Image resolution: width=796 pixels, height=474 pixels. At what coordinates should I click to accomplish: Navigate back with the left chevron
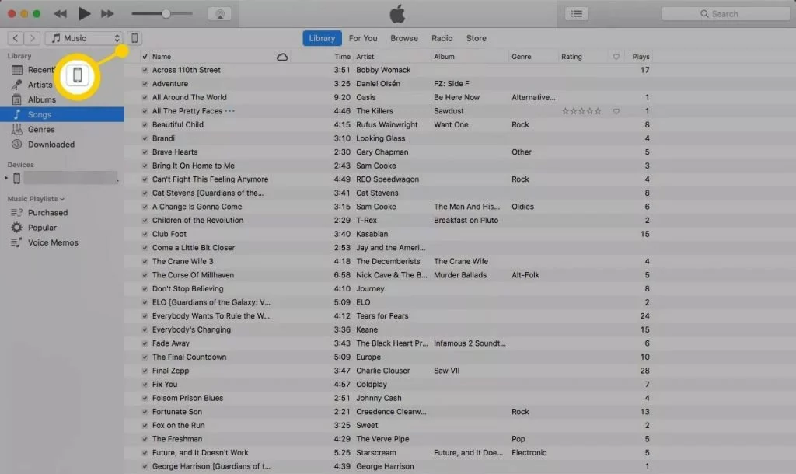[x=16, y=38]
